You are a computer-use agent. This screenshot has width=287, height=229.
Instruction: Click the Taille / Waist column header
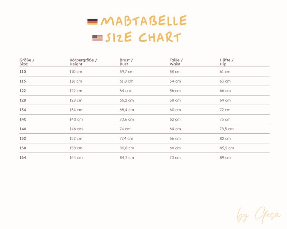(176, 62)
